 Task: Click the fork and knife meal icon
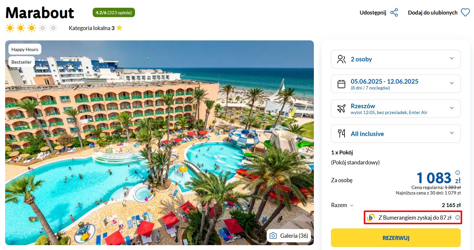(341, 133)
